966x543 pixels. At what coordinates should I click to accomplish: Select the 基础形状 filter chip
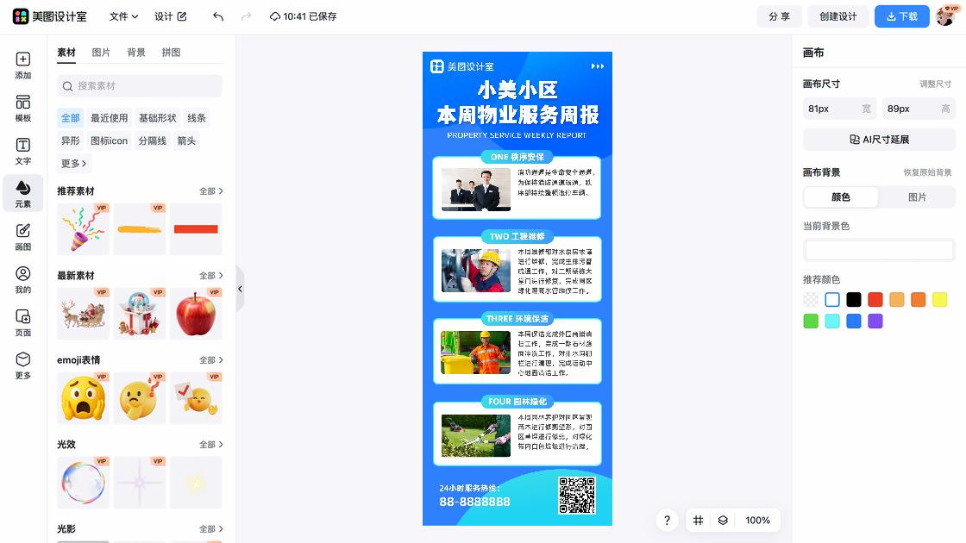click(x=157, y=118)
